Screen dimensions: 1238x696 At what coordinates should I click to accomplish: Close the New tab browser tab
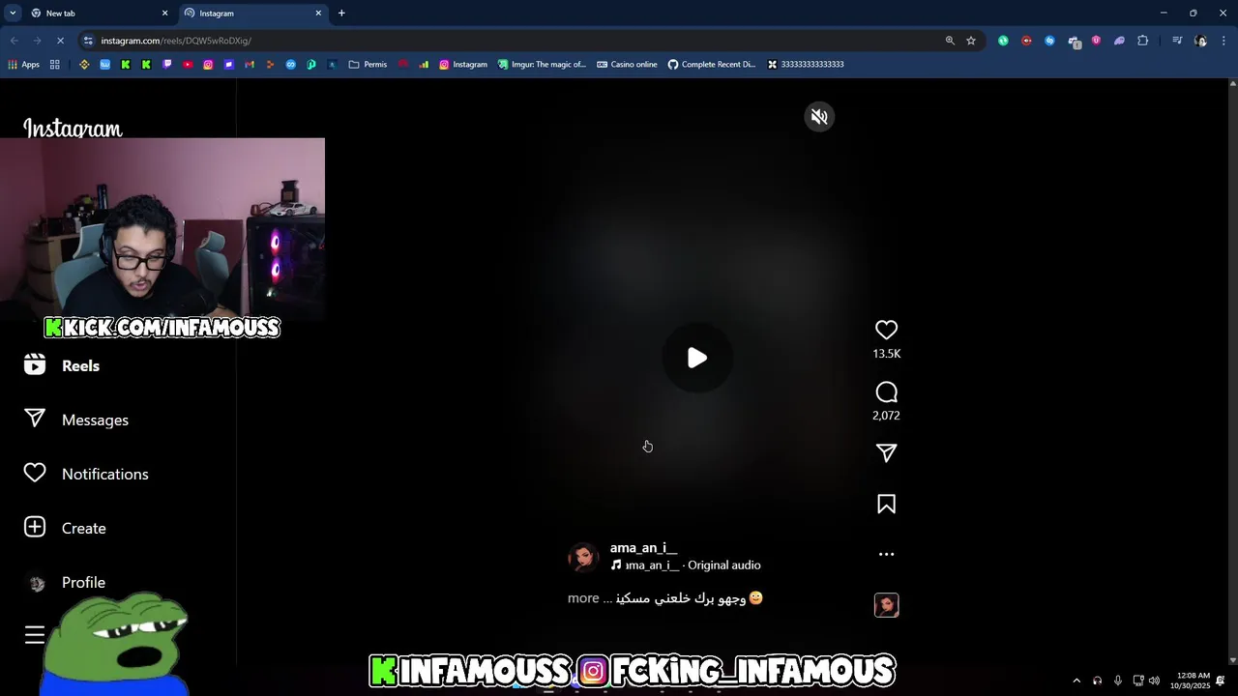tap(164, 14)
